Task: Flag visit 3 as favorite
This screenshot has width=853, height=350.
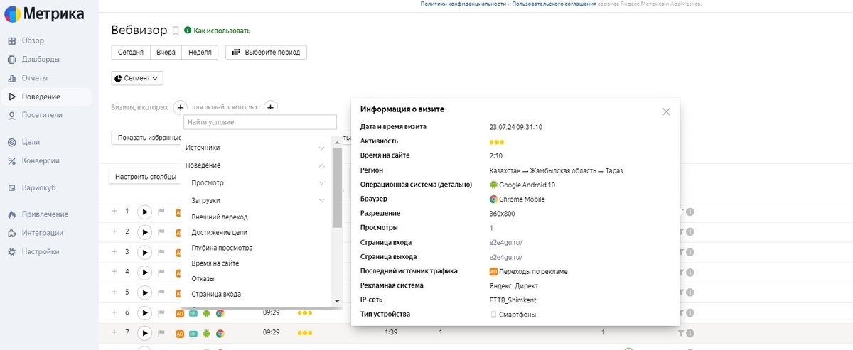Action: 161,252
